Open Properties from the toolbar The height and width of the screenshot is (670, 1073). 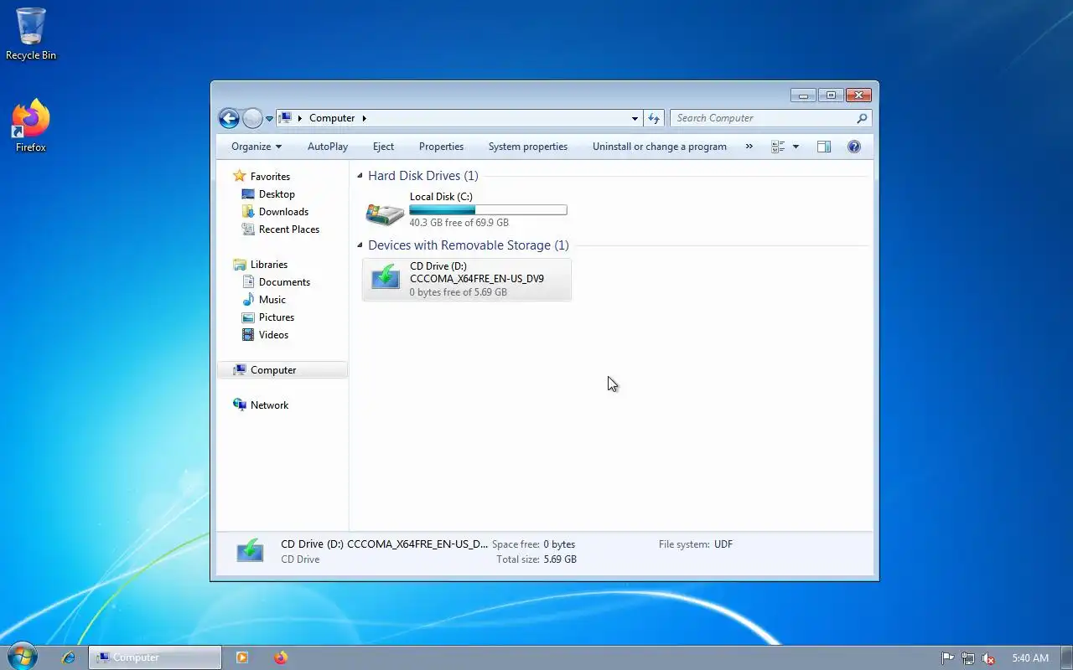(x=441, y=147)
